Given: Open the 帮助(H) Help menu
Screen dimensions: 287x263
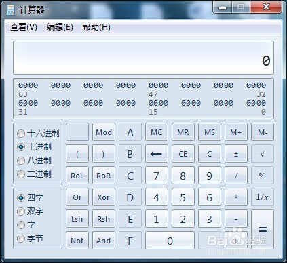Looking at the screenshot, I should coord(96,27).
